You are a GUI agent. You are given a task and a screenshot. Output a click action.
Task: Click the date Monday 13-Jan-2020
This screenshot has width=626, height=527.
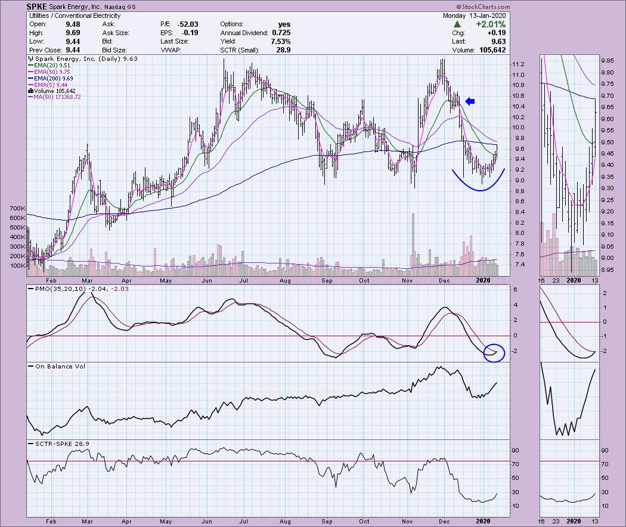pos(475,15)
